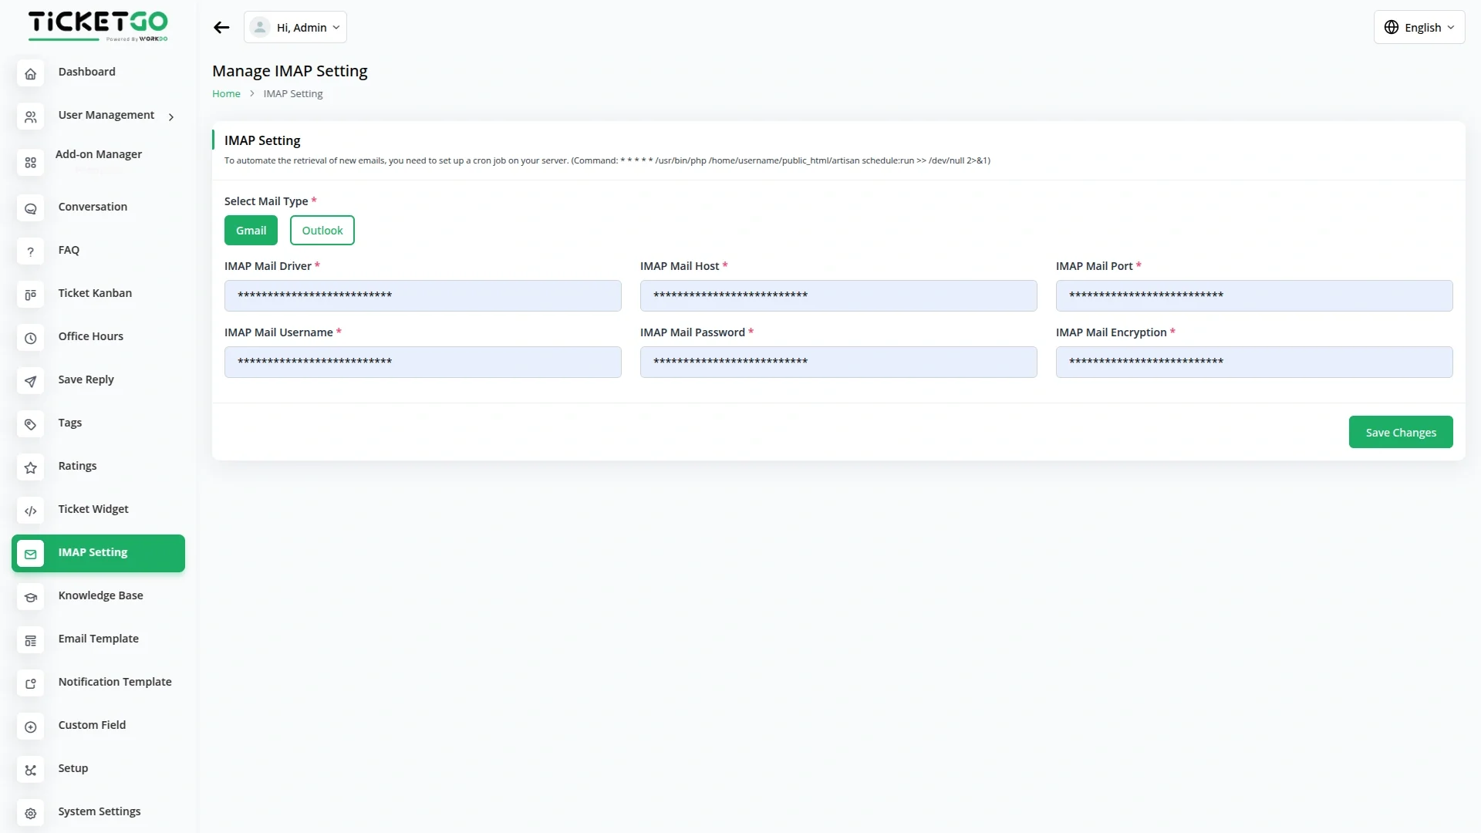Focus the IMAP Mail Password field

(838, 363)
